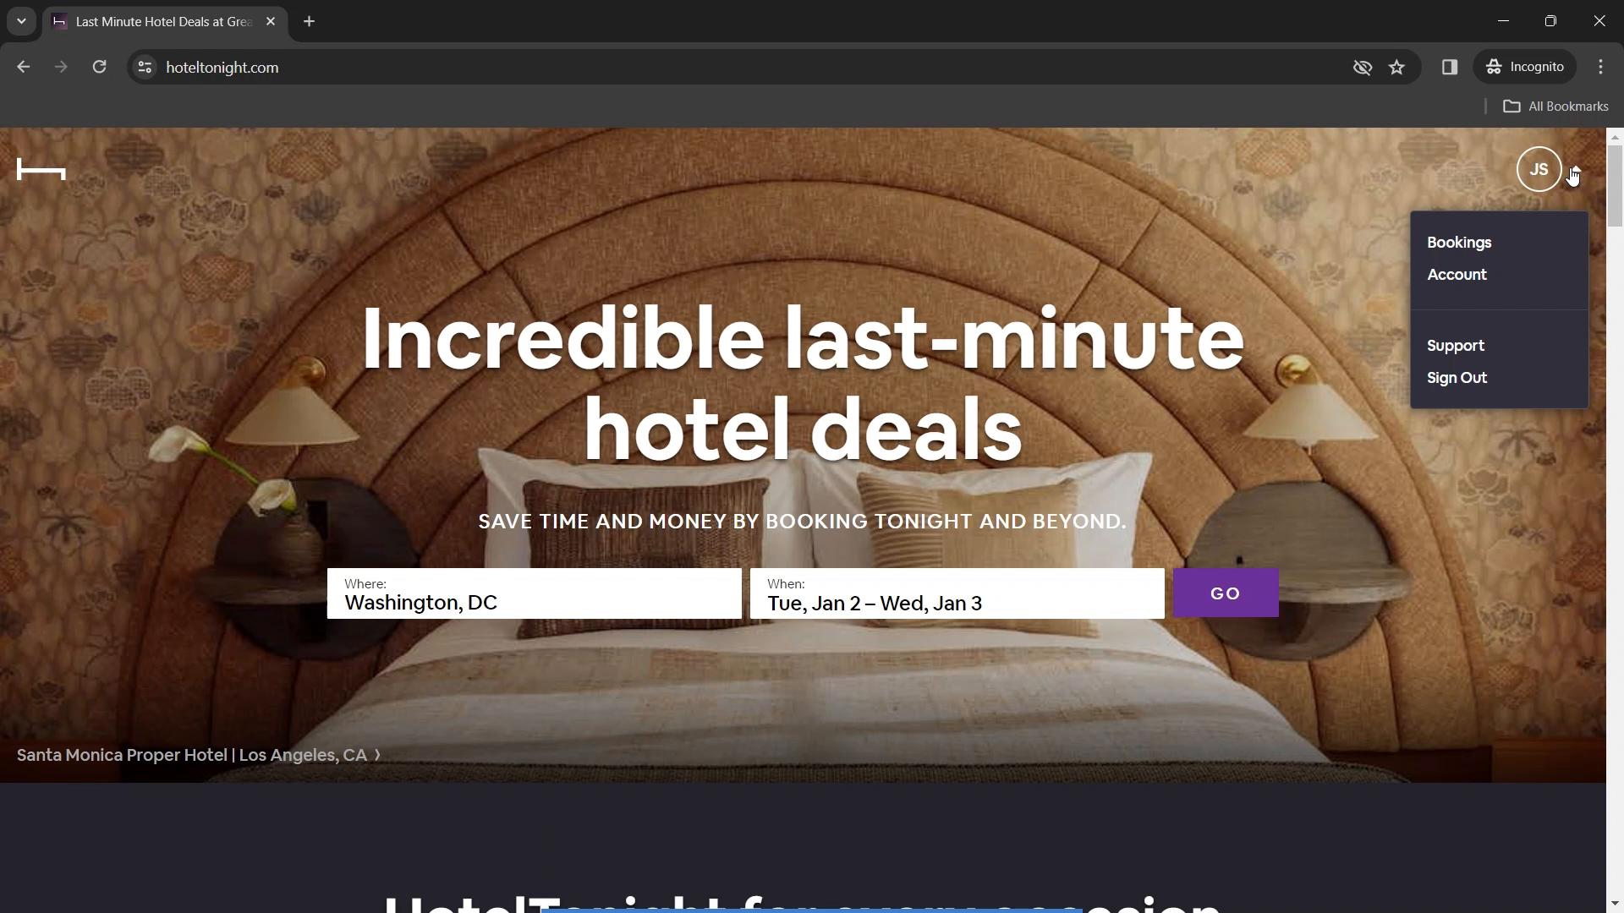The width and height of the screenshot is (1624, 913).
Task: Open the user account menu
Action: pyautogui.click(x=1539, y=168)
